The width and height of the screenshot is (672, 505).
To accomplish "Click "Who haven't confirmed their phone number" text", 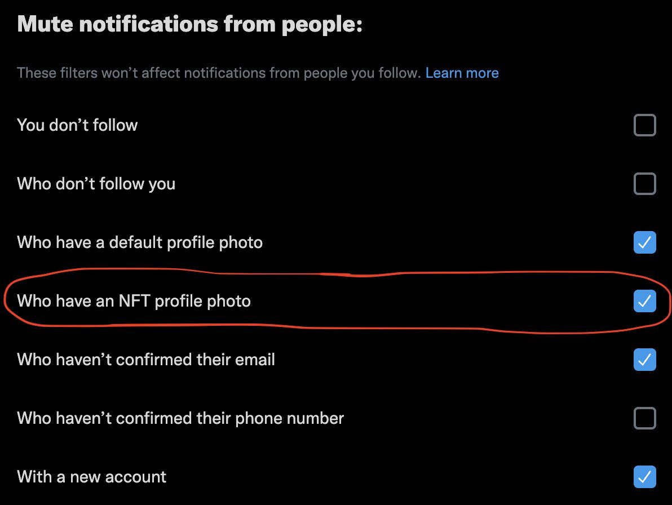I will point(180,418).
